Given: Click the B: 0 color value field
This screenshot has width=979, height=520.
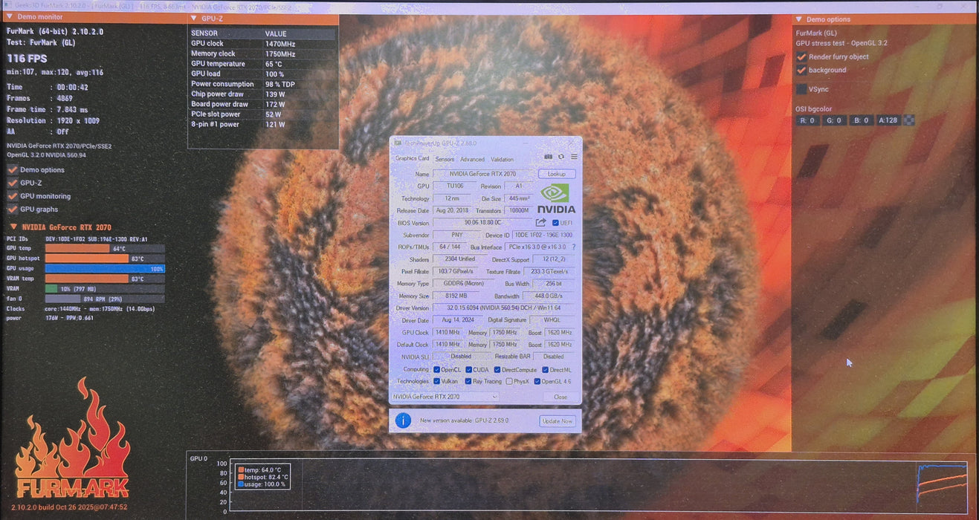Looking at the screenshot, I should coord(862,120).
